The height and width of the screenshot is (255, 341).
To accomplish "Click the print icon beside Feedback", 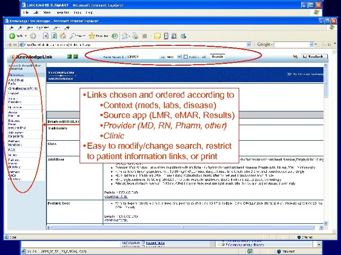I will [x=295, y=57].
